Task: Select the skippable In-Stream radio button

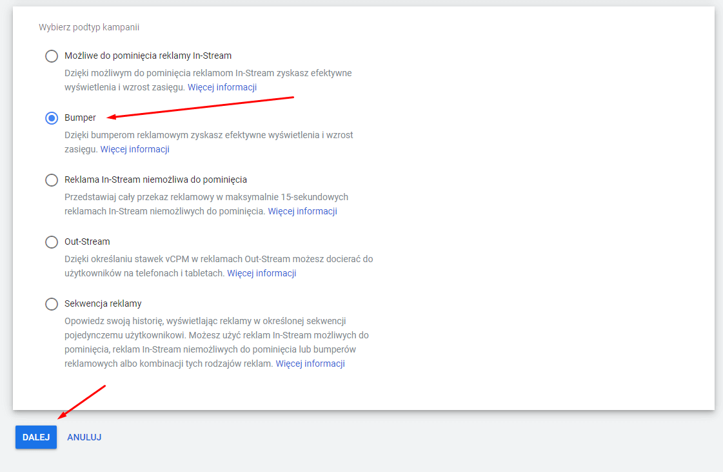Action: coord(52,56)
